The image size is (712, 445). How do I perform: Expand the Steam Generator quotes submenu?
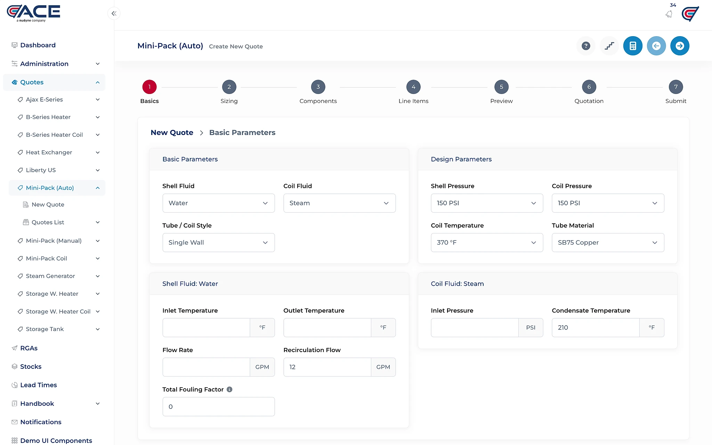(58, 276)
